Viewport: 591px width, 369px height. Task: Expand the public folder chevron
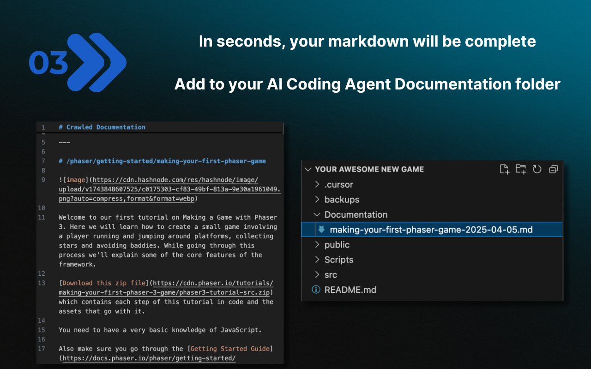[317, 244]
